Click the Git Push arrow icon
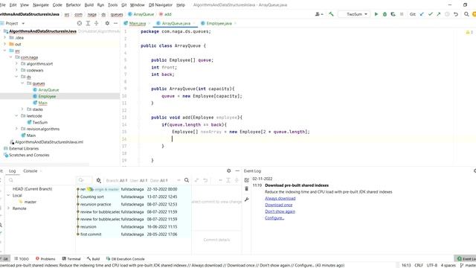 pyautogui.click(x=439, y=14)
